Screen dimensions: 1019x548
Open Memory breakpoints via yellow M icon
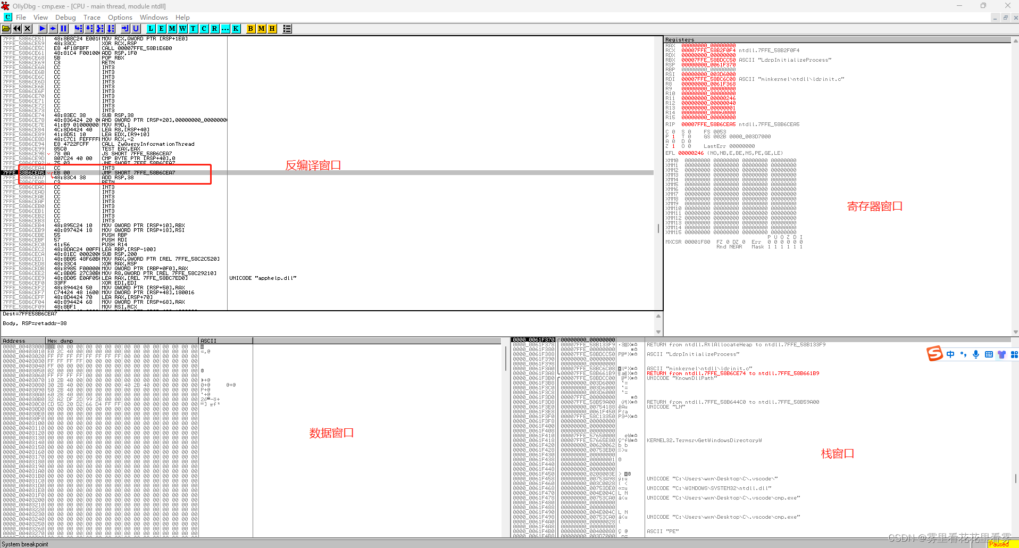[x=262, y=29]
